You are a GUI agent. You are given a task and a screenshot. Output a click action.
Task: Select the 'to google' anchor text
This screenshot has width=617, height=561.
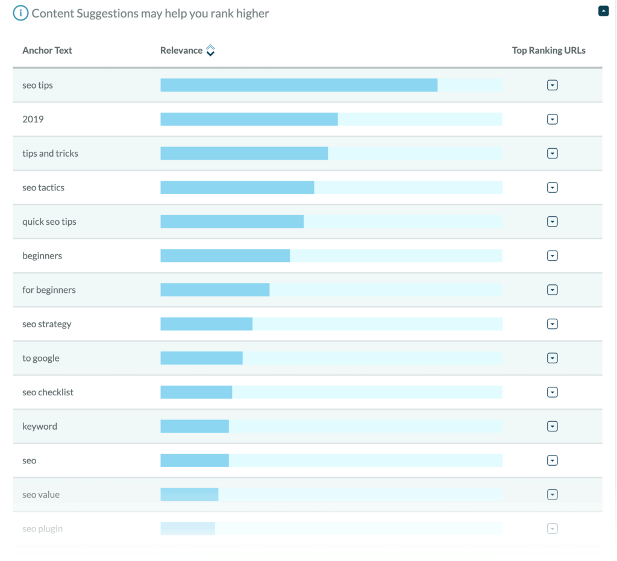[x=41, y=358]
